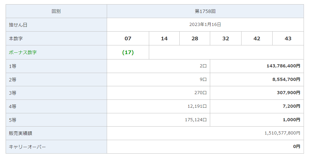Click the 1等 prize amount 143,786,400円
Screen dimensions: 309x157
click(x=283, y=66)
